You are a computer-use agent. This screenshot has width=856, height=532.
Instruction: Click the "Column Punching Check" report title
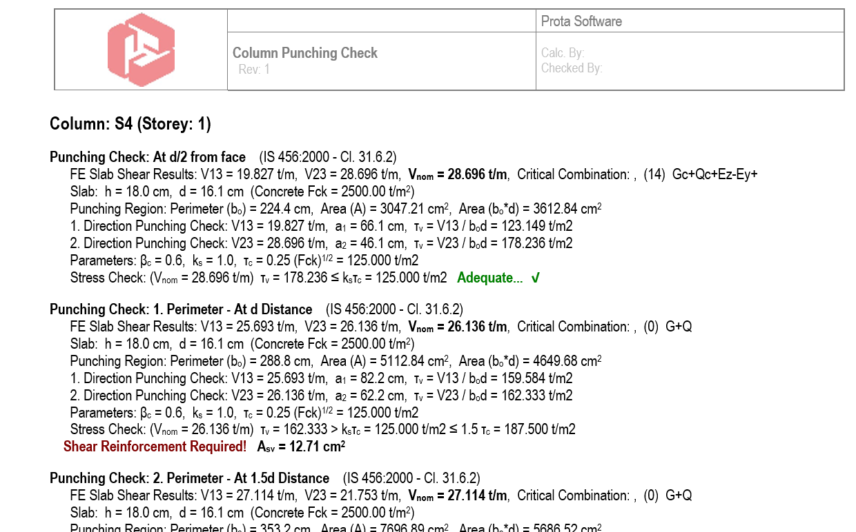point(304,53)
